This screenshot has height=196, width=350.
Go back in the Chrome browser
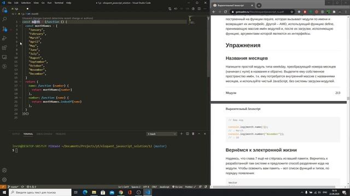pos(214,12)
